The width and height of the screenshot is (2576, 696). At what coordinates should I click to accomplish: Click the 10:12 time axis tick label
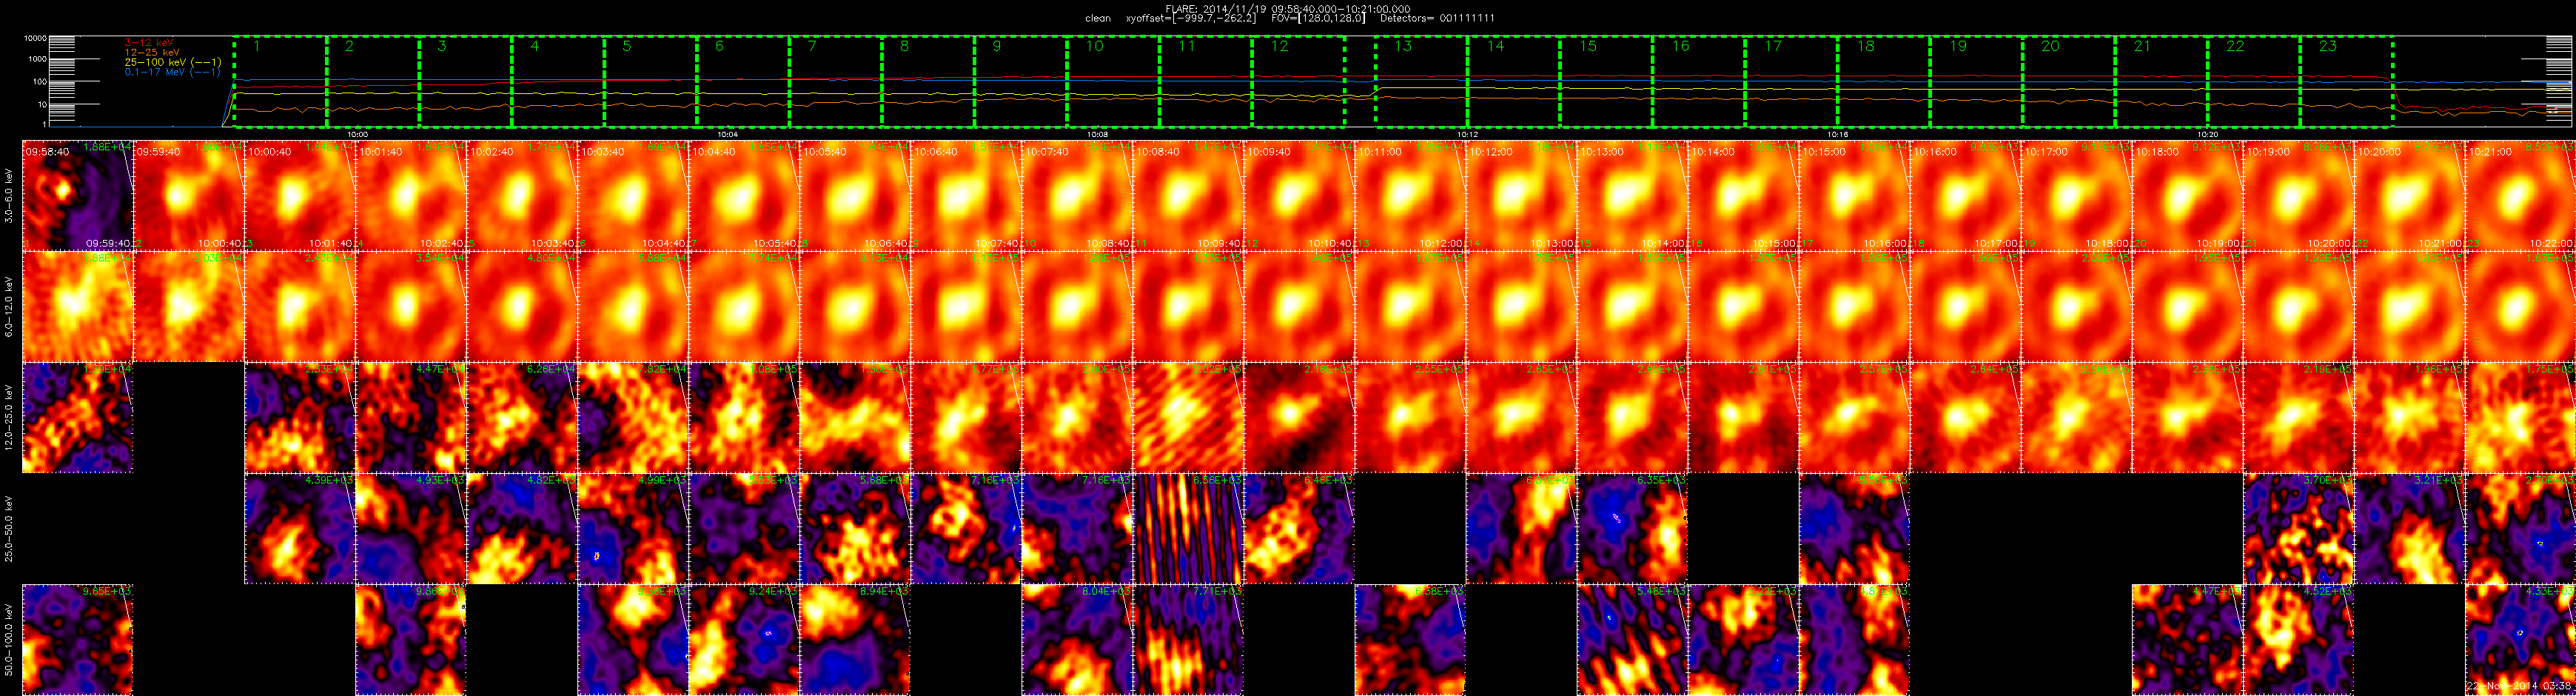click(1467, 134)
